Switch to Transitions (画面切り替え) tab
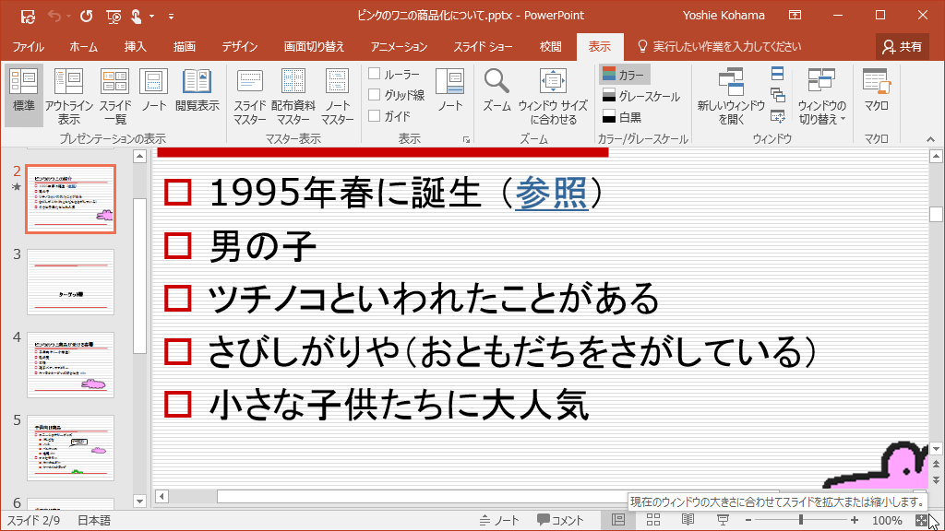This screenshot has height=531, width=945. click(x=314, y=47)
